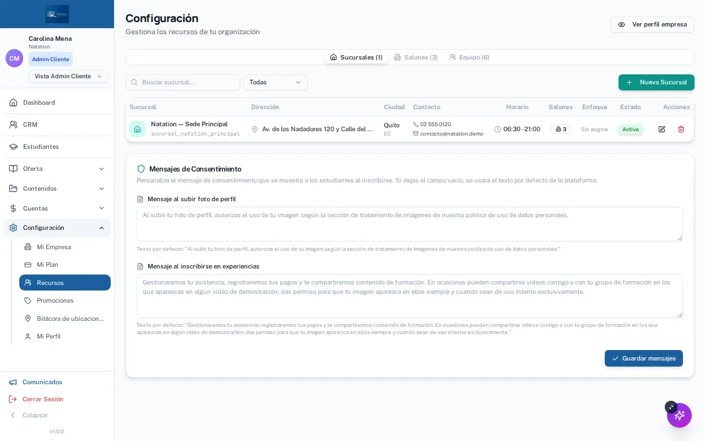
Task: Expand the Oferta sidebar section
Action: [x=57, y=169]
